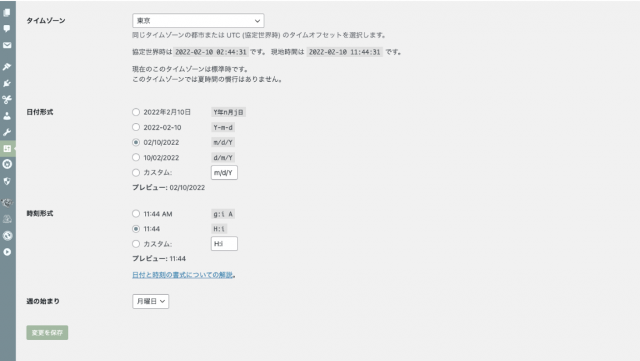Click the scissors icon in sidebar
Viewport: 640px width, 361px height.
click(7, 99)
